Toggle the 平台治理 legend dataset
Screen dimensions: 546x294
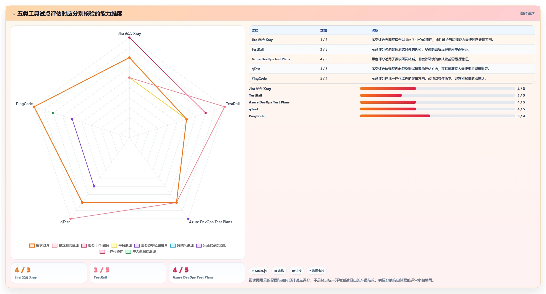(x=122, y=245)
